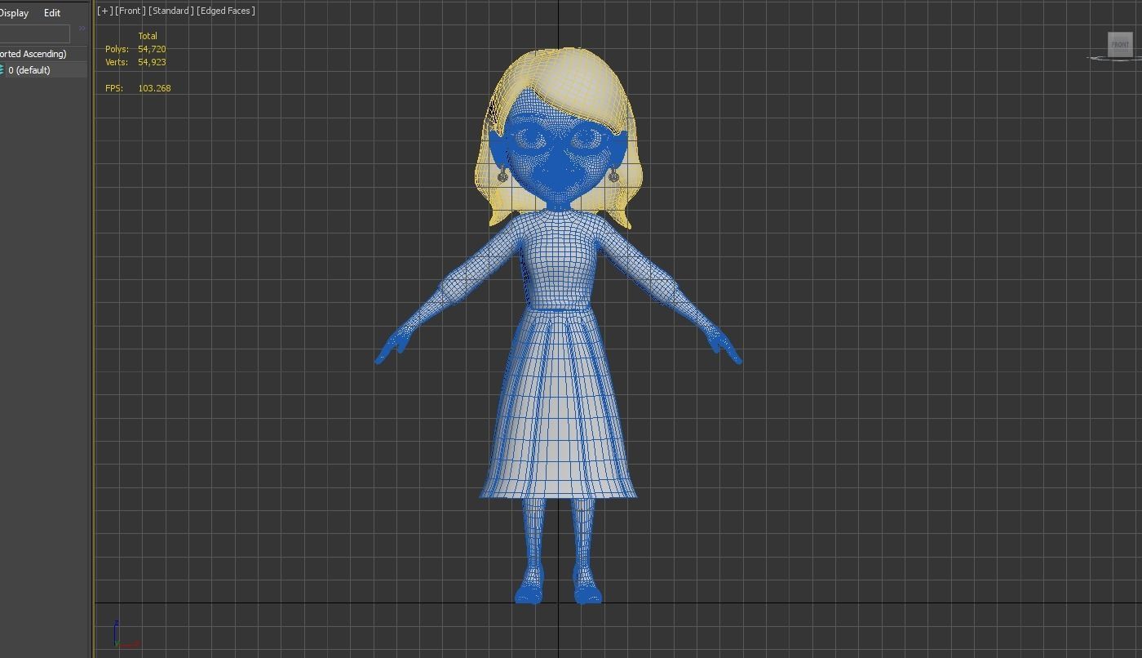The width and height of the screenshot is (1142, 658).
Task: Click the ViewCube FRONT face
Action: (x=1120, y=44)
